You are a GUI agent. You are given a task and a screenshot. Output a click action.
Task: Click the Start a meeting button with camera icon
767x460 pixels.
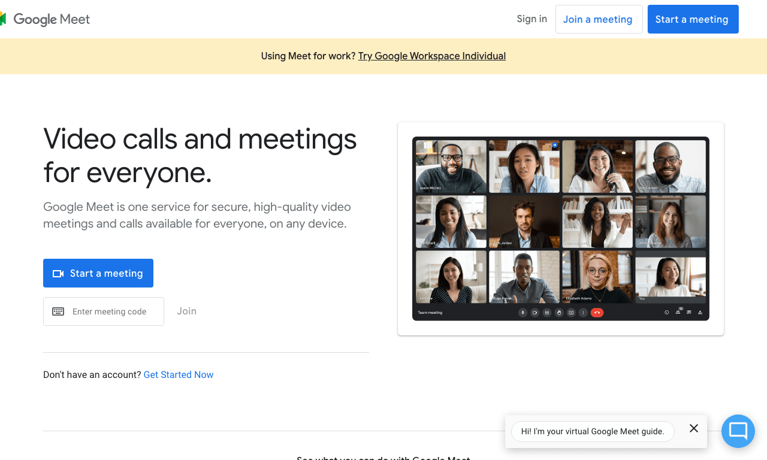98,273
